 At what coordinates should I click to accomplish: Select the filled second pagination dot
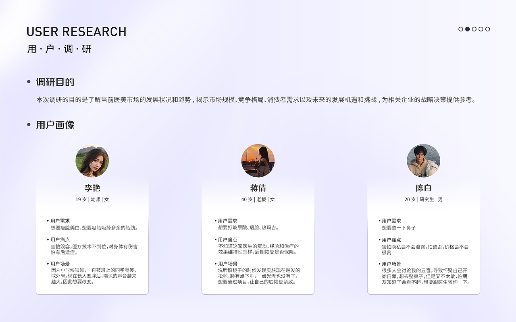coord(468,29)
